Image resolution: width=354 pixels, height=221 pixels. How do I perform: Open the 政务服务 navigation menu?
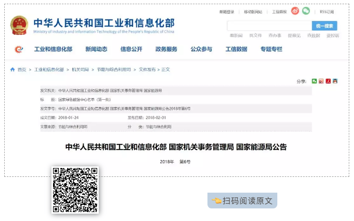point(166,49)
